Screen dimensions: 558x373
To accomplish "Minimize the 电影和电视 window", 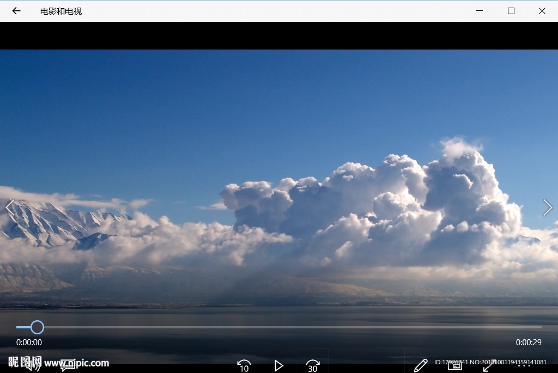I will click(x=480, y=11).
